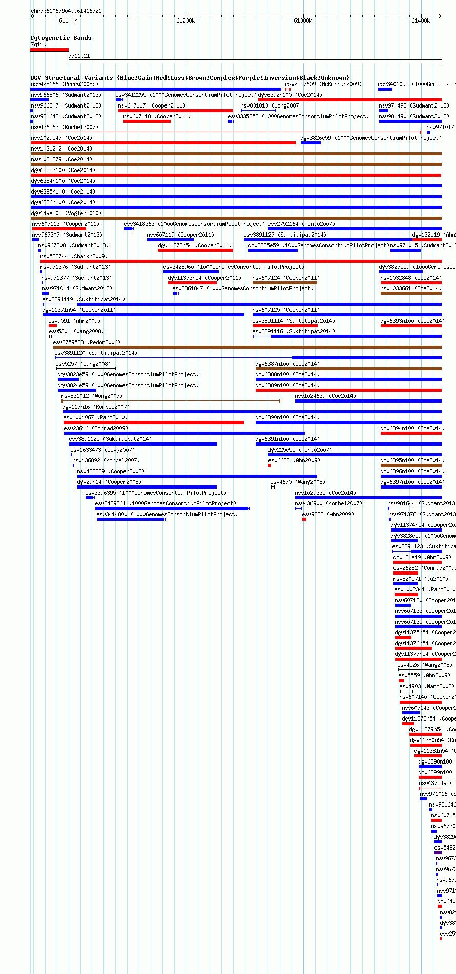Click the nsv1031379 (Coe2014) label
456x974 pixels.
point(61,159)
